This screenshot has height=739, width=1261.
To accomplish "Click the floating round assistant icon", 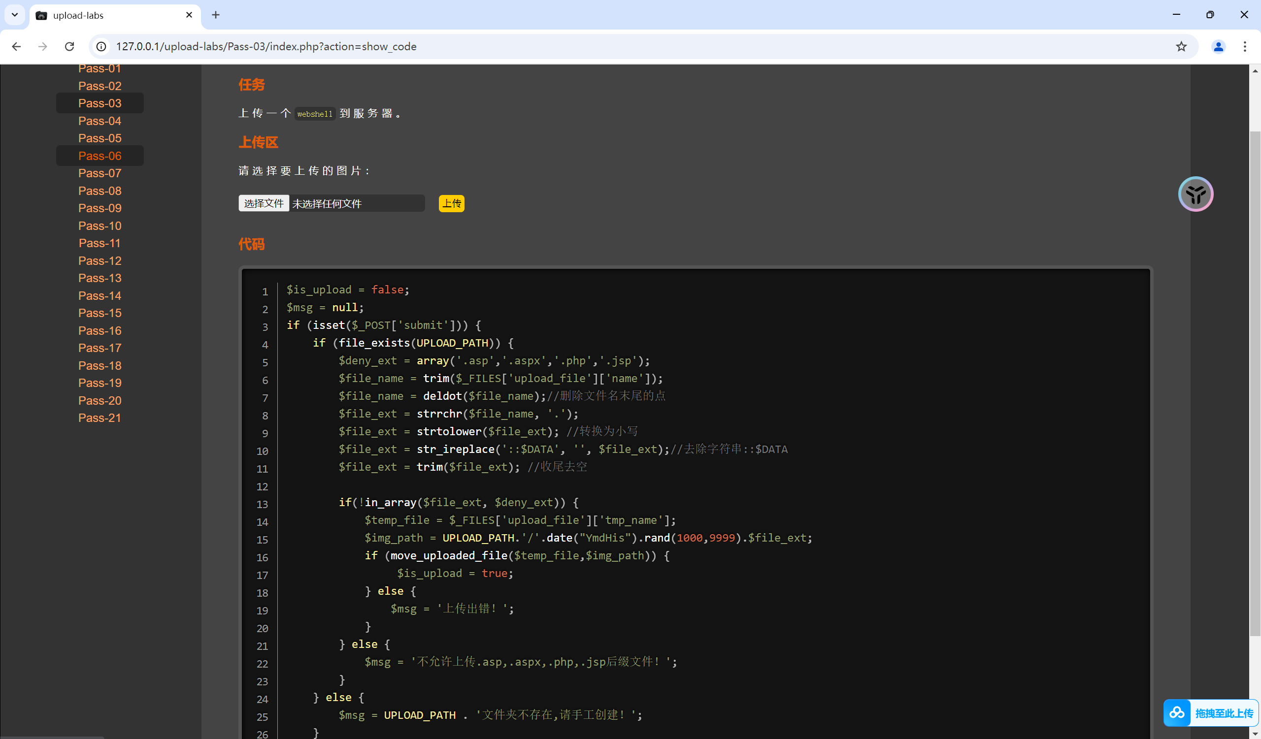I will point(1195,194).
